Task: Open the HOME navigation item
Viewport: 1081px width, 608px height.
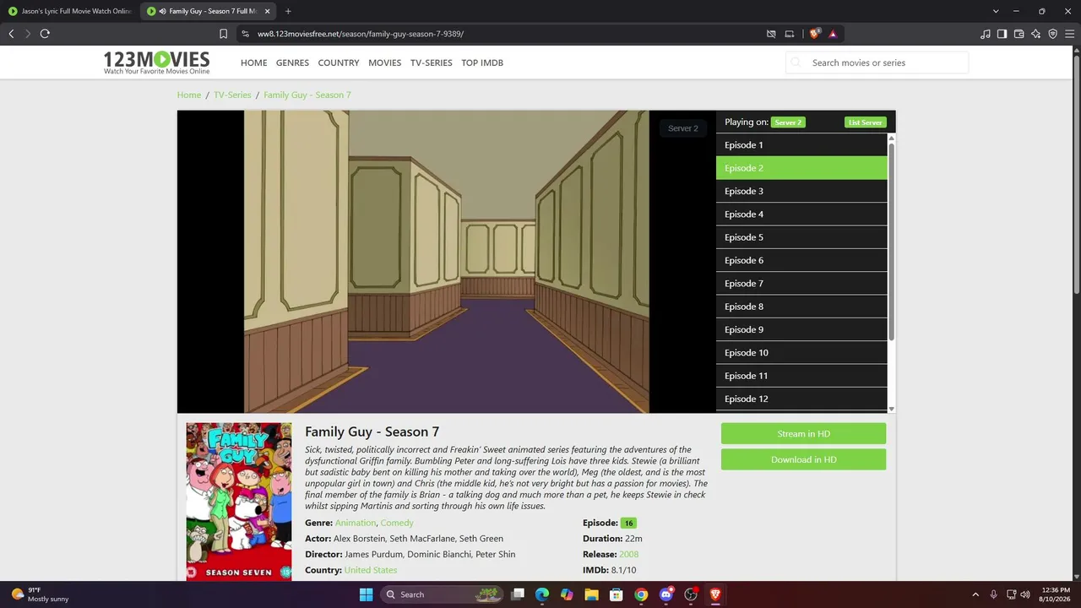Action: (253, 62)
